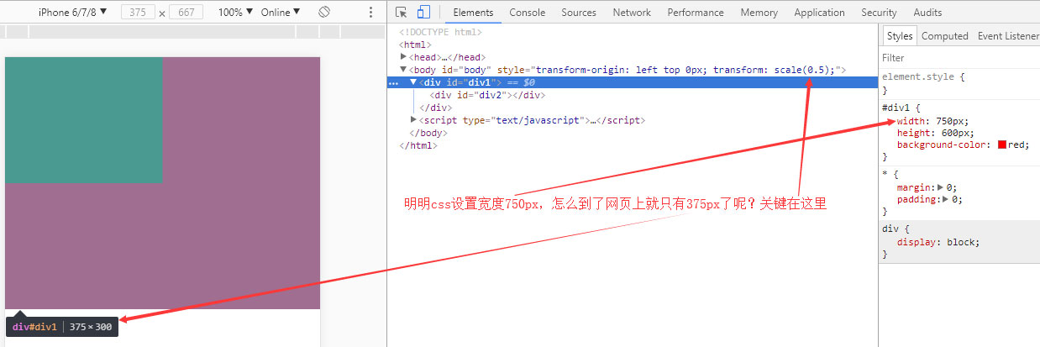Open the Event Listeners sidebar tab
The width and height of the screenshot is (1040, 347).
pos(1008,36)
